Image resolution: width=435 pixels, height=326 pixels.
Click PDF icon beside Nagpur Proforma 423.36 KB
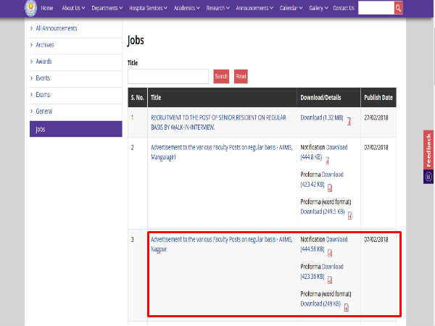tap(330, 280)
